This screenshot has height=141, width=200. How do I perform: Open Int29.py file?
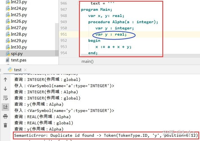coord(19,41)
